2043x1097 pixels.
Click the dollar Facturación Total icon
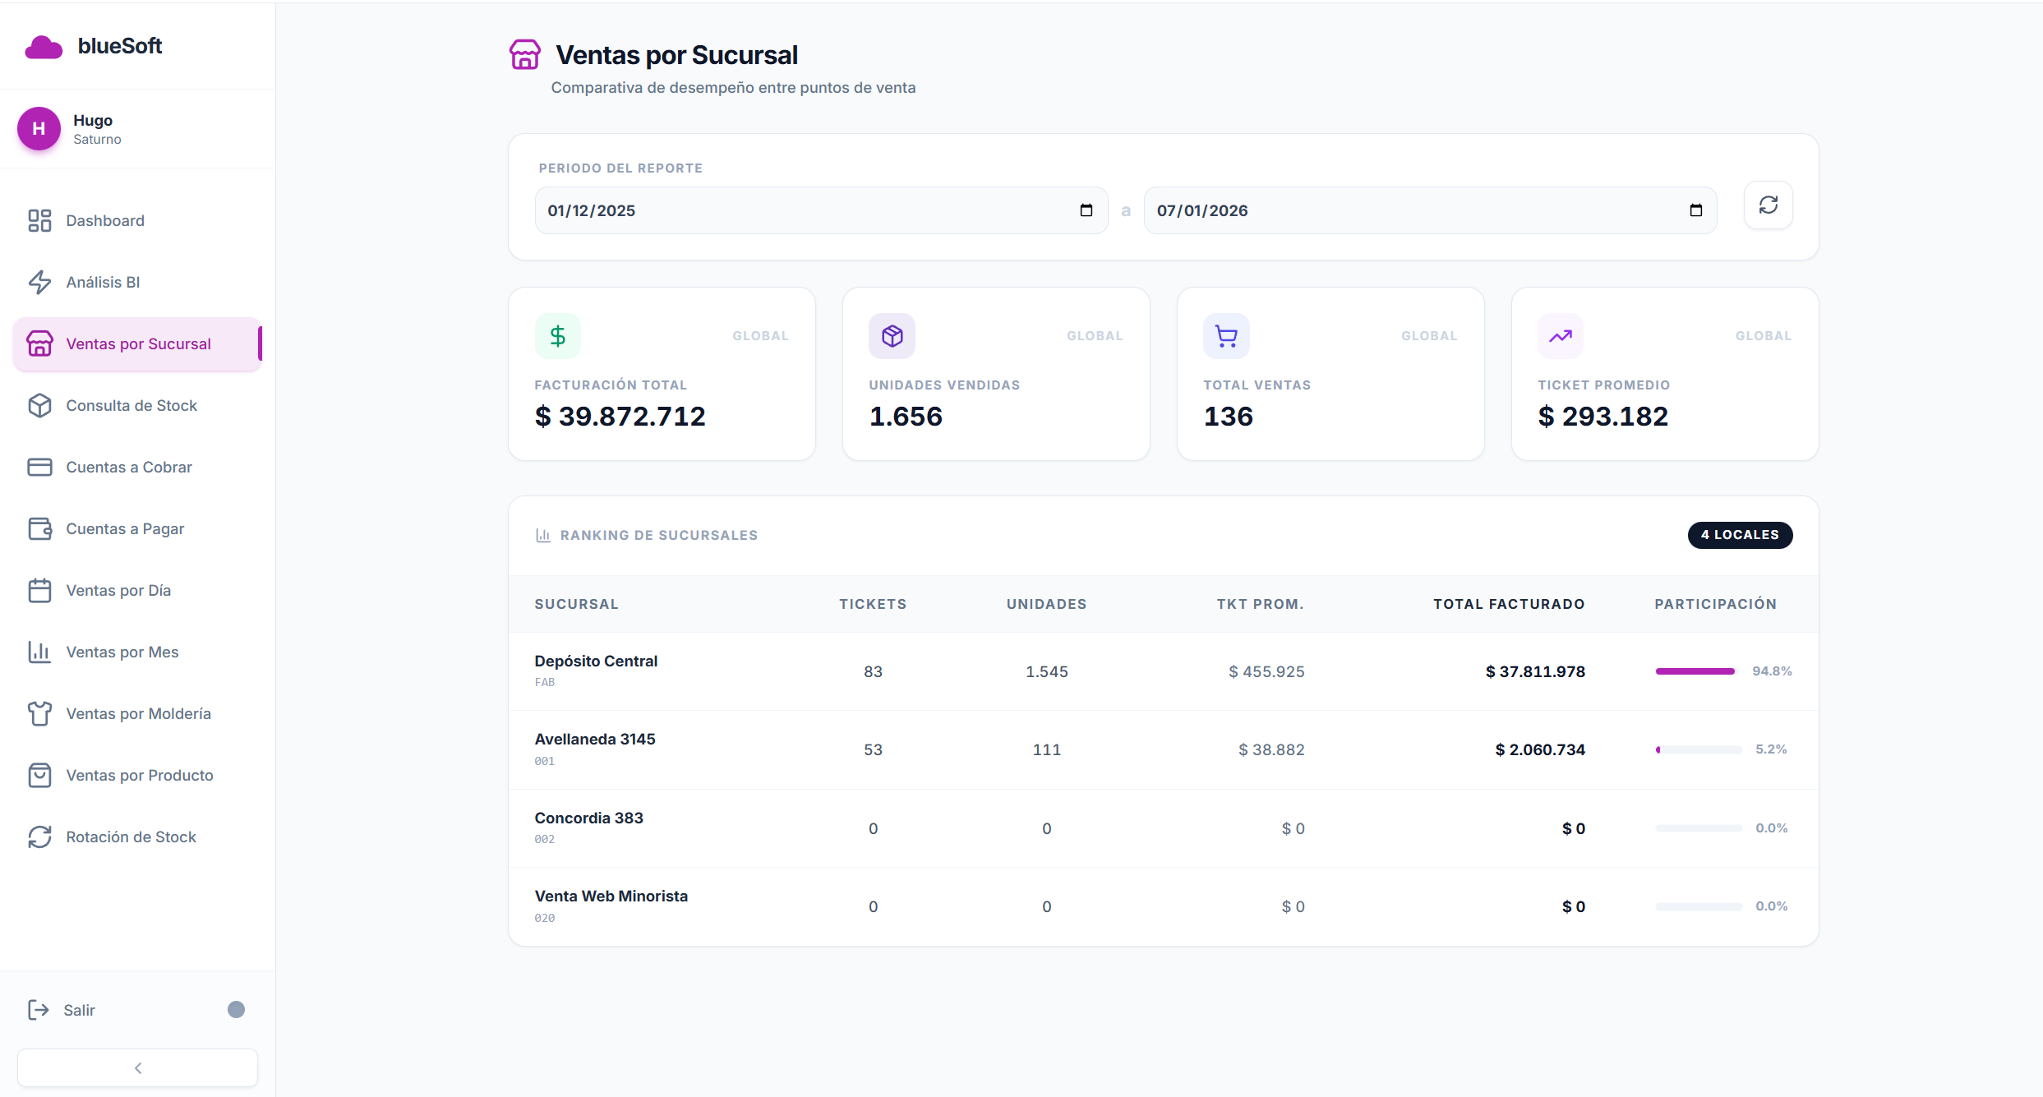tap(557, 335)
